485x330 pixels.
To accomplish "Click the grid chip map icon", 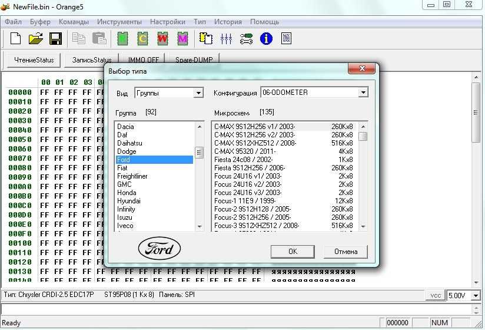I will [287, 39].
